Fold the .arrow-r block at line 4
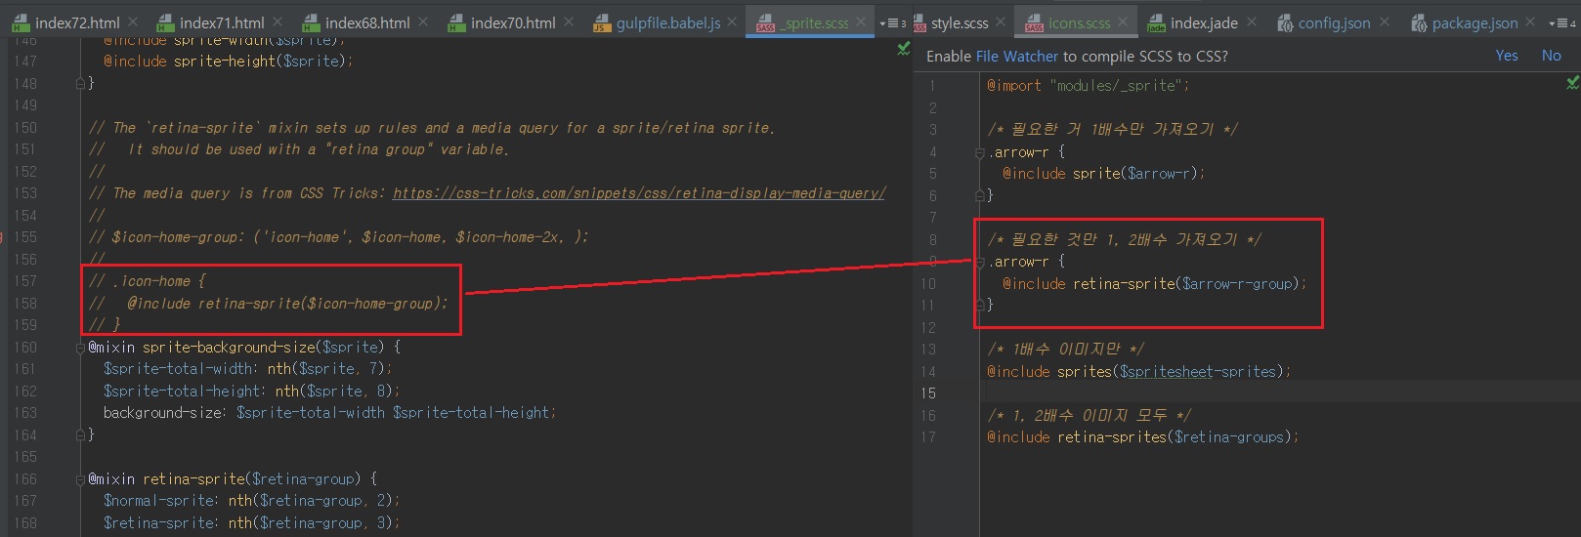Image resolution: width=1581 pixels, height=537 pixels. [x=979, y=152]
